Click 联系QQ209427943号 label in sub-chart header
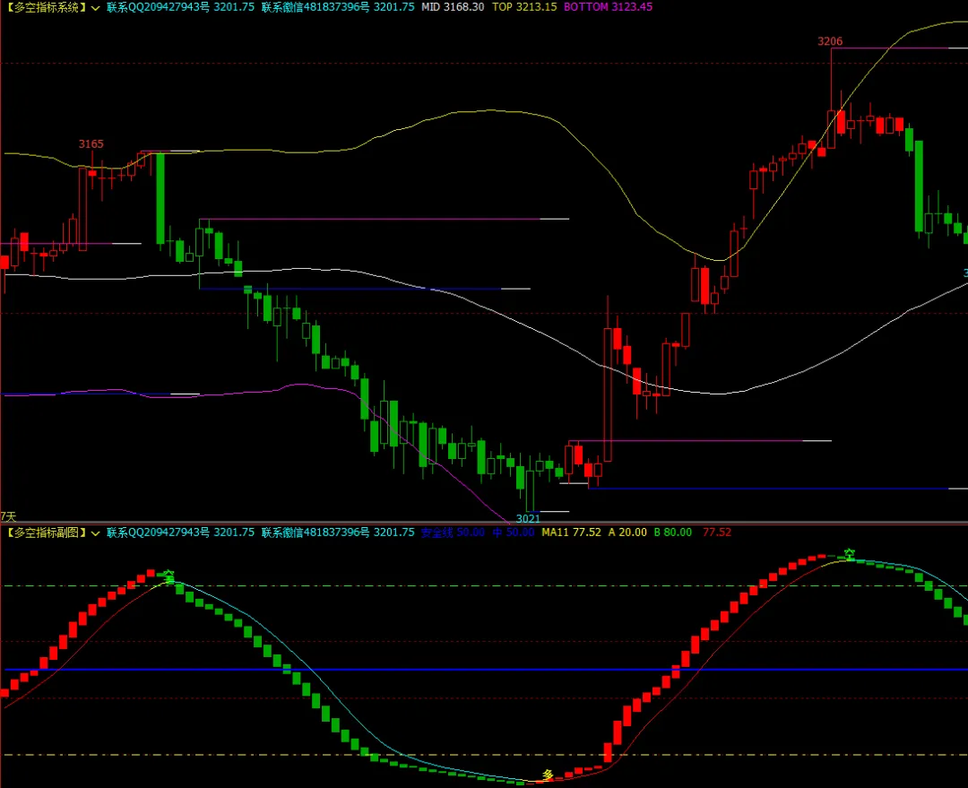 (x=158, y=533)
